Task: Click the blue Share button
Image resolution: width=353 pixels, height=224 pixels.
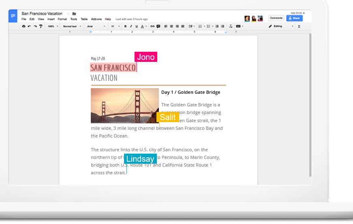Action: coord(294,18)
